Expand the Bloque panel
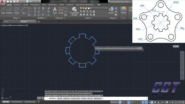This screenshot has width=185, height=104. point(113,18)
